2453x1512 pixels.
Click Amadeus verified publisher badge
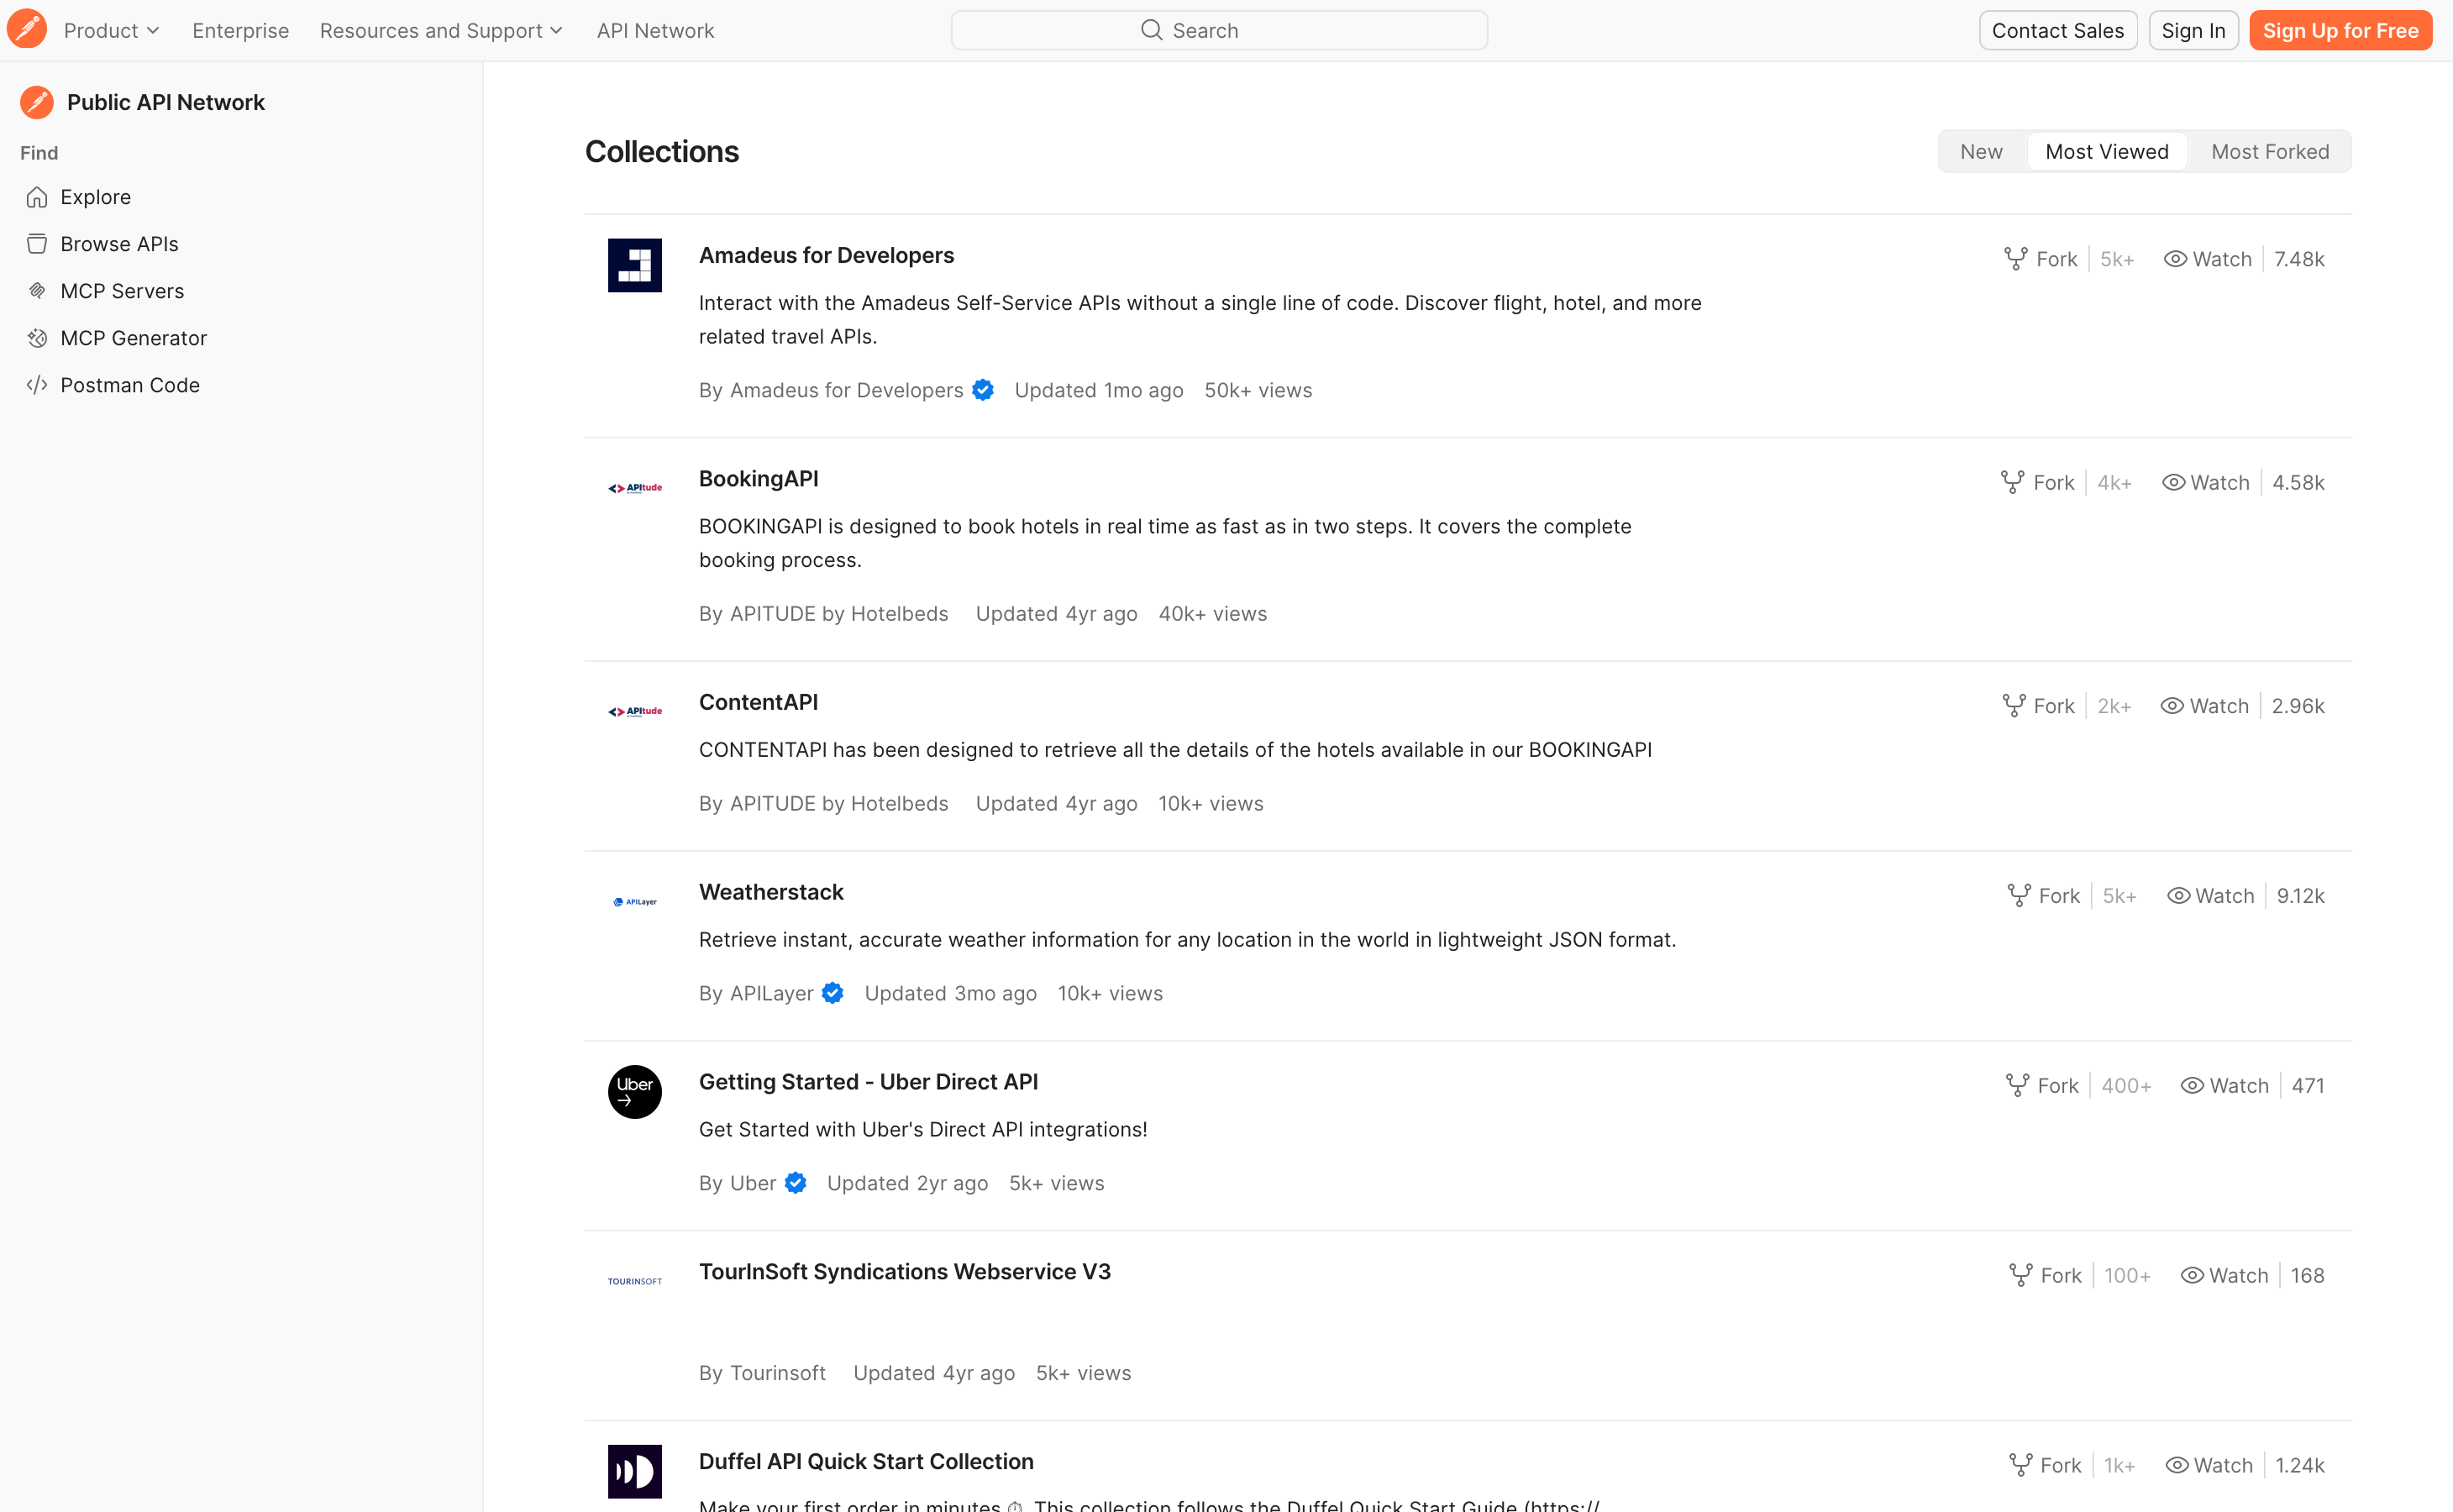[x=983, y=390]
